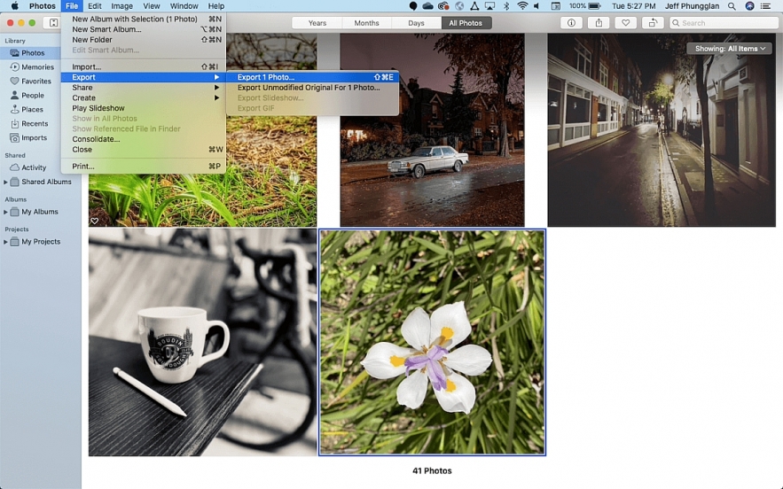Click the Rotate icon in toolbar
This screenshot has width=783, height=489.
pyautogui.click(x=653, y=23)
